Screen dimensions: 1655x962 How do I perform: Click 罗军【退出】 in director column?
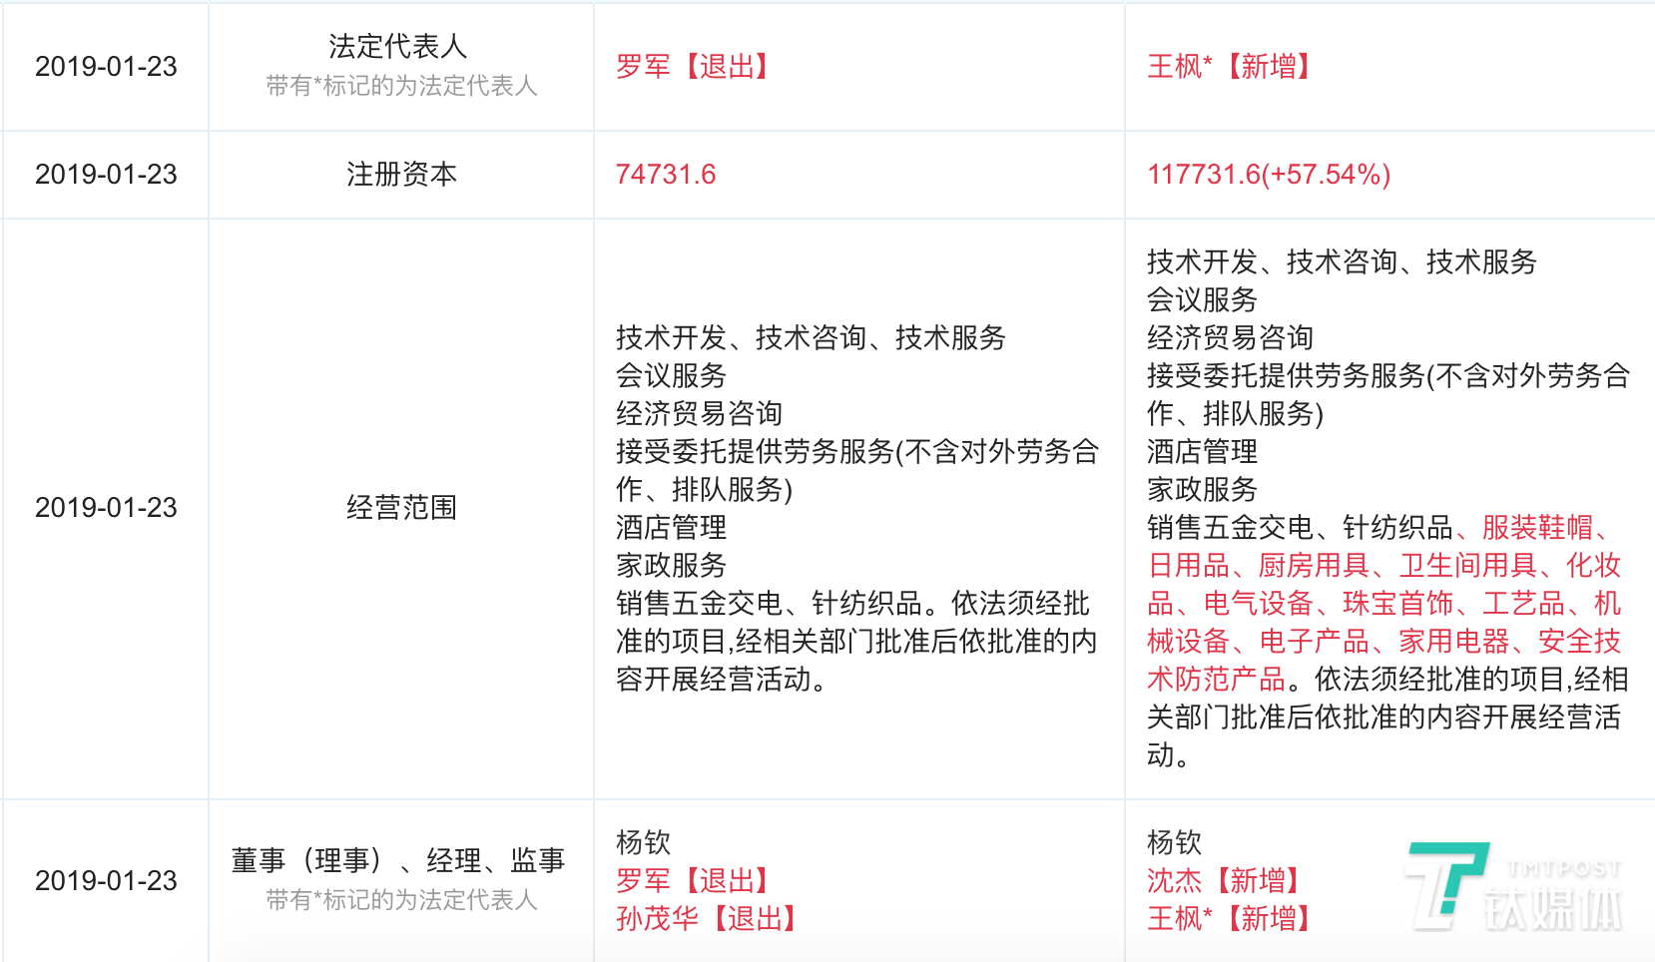[692, 881]
